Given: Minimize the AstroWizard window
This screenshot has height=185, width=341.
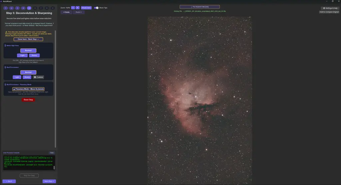Looking at the screenshot, I should (x=326, y=1).
